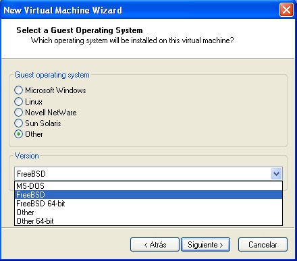Viewport: 297px width, 261px height.
Task: Cancel the wizard with Cancelar
Action: coord(263,245)
